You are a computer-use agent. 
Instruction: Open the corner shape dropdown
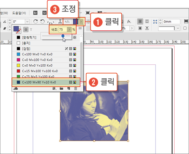tap(178, 28)
